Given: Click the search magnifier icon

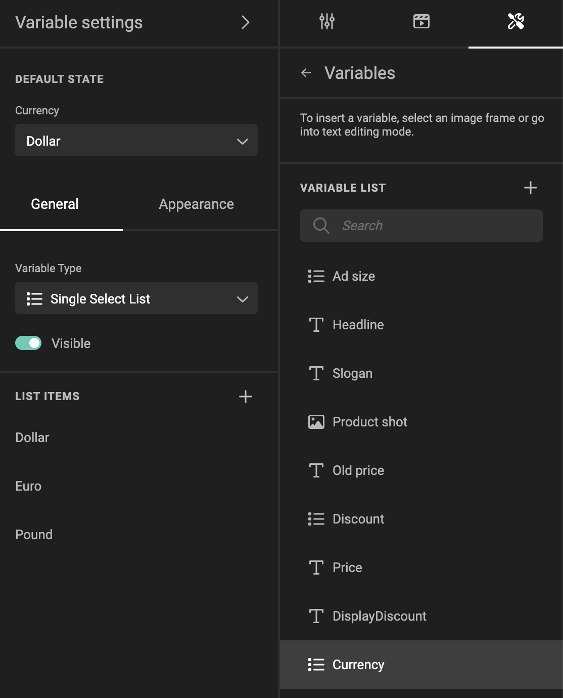Looking at the screenshot, I should click(x=321, y=226).
